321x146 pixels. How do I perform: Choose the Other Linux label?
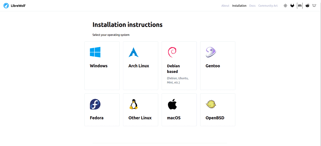(140, 118)
